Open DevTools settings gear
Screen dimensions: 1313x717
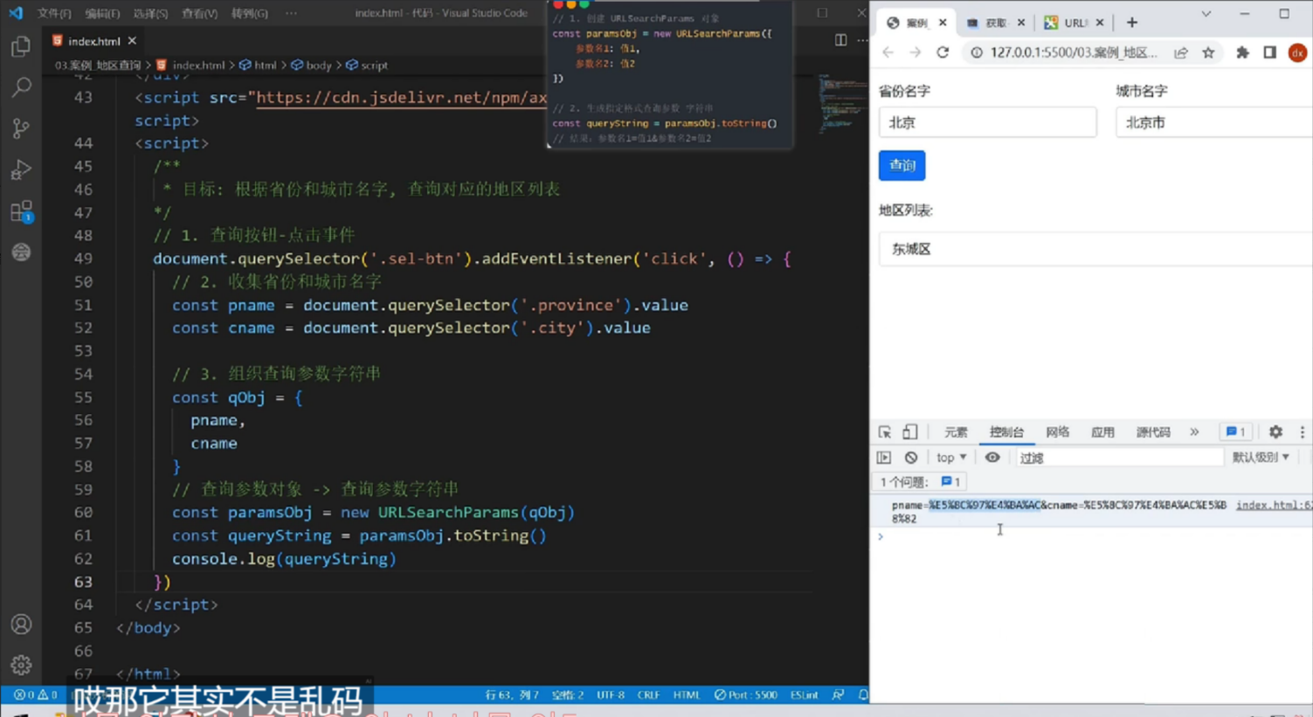point(1275,431)
